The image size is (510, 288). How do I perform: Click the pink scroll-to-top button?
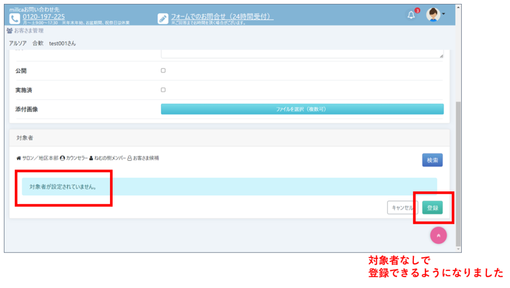click(438, 236)
